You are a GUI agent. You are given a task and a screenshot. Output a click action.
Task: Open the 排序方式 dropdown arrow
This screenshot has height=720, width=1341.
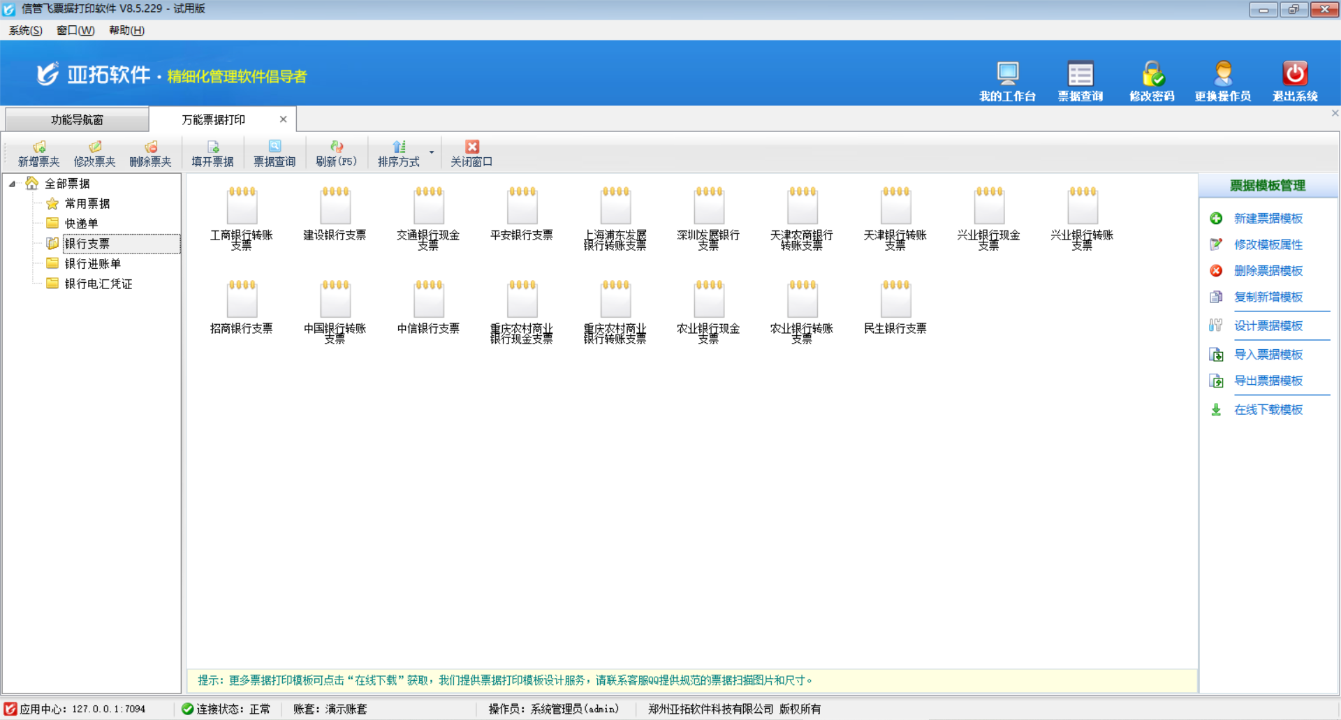432,152
